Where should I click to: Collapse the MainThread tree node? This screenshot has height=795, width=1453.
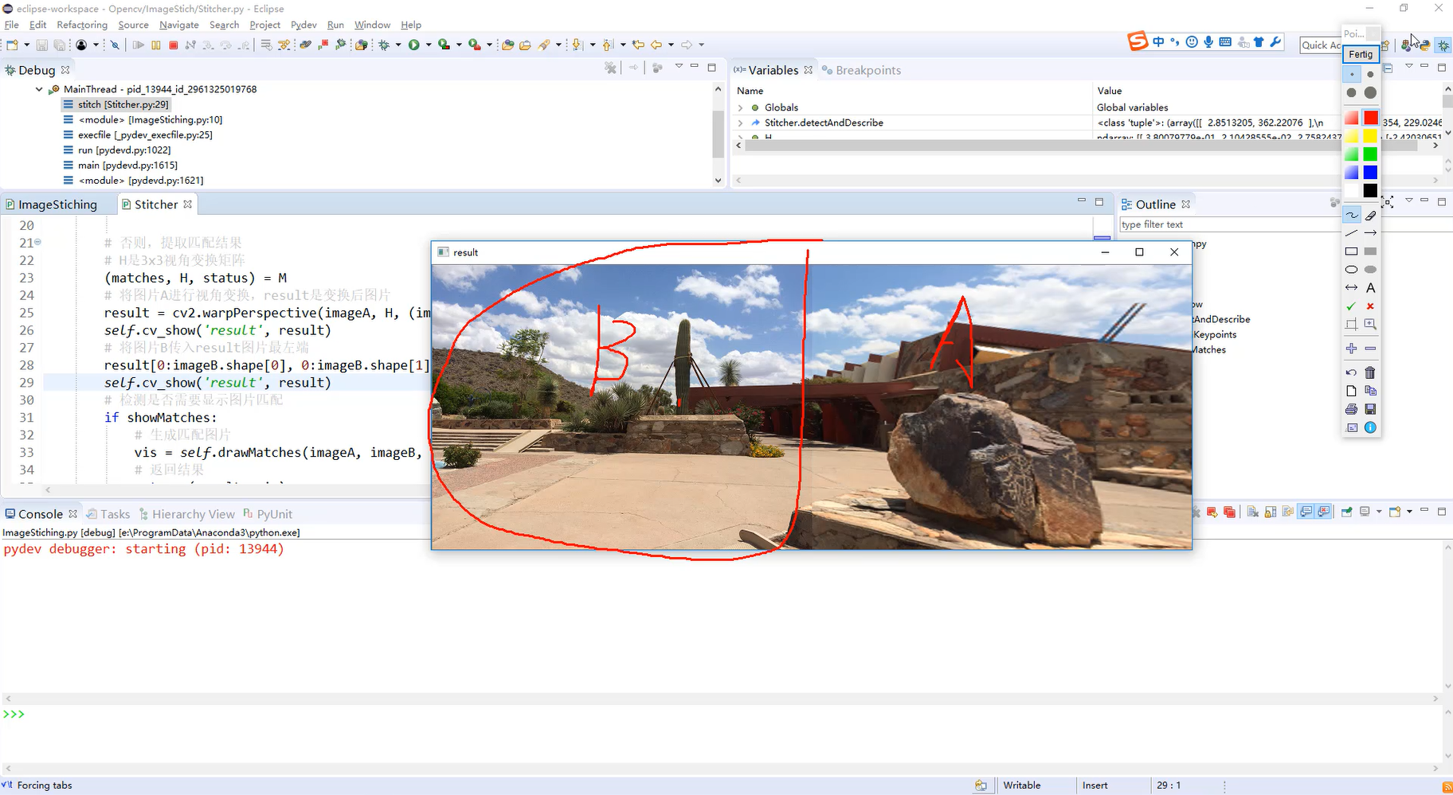pos(39,90)
